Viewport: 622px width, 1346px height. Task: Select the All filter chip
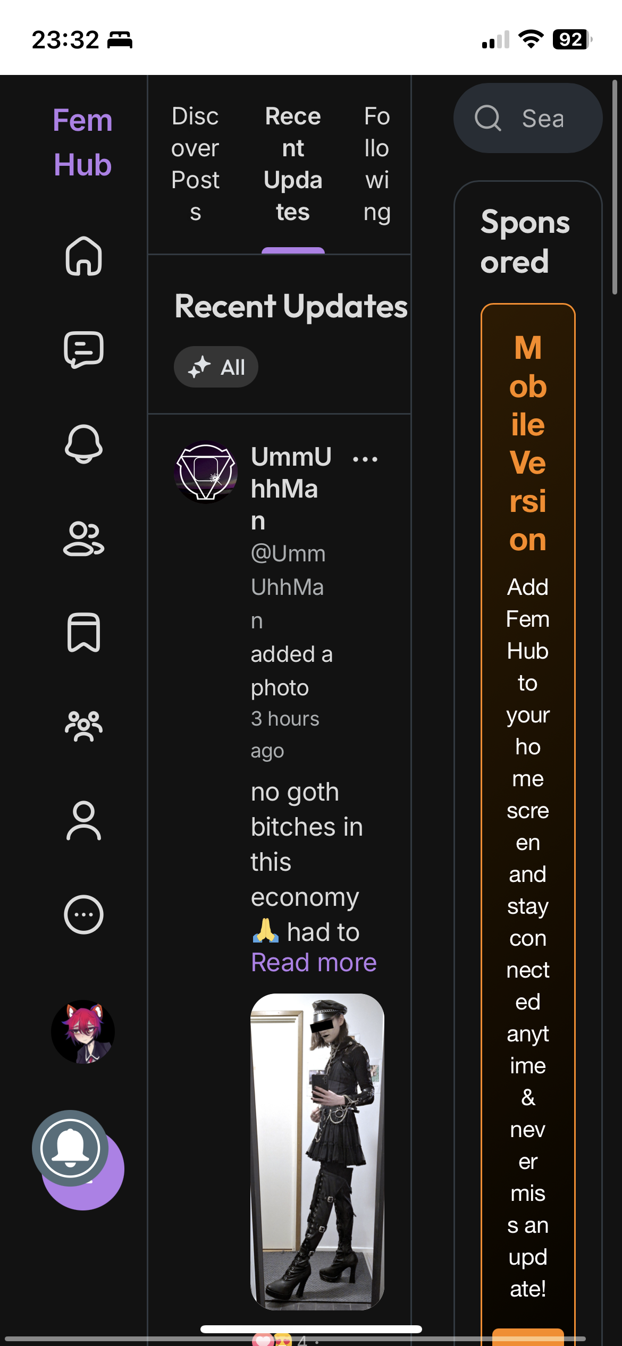point(216,367)
